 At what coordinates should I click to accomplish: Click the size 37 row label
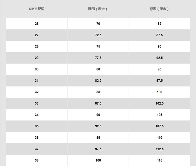(x=37, y=149)
